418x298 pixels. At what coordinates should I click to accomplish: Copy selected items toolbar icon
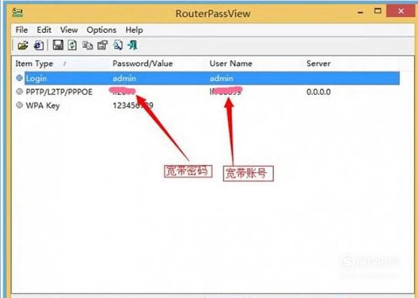87,45
